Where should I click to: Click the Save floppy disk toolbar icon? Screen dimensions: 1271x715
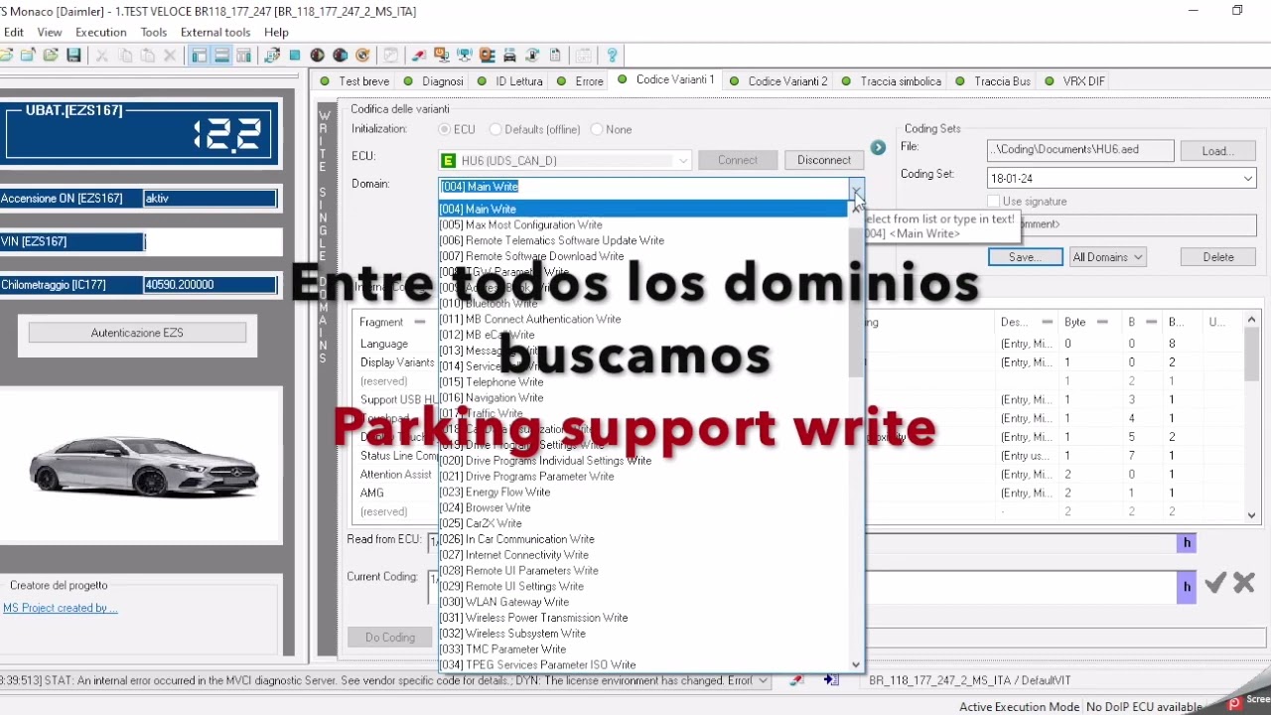pos(73,56)
